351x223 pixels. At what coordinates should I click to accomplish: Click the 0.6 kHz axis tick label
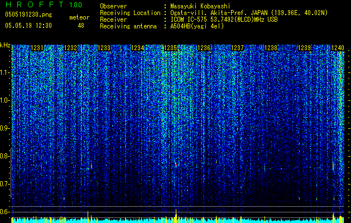click(x=4, y=212)
